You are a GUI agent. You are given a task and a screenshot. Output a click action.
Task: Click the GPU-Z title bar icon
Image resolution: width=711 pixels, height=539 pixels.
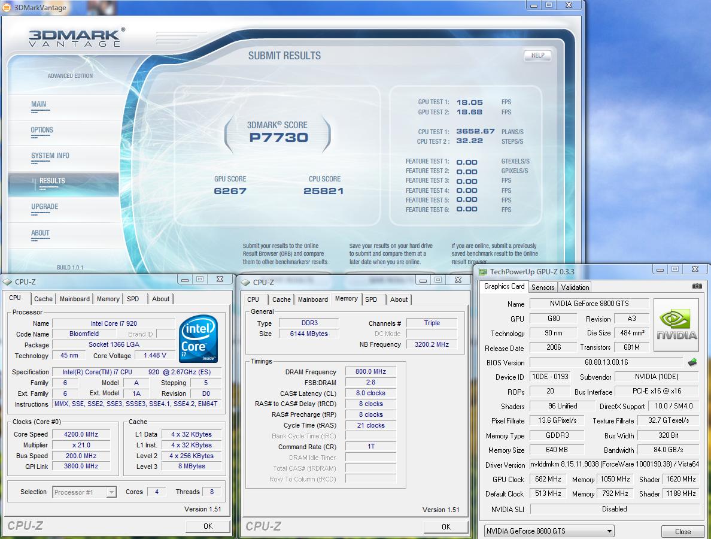point(482,272)
